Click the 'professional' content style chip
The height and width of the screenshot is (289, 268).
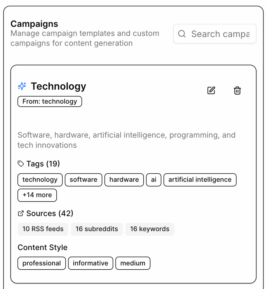click(42, 263)
